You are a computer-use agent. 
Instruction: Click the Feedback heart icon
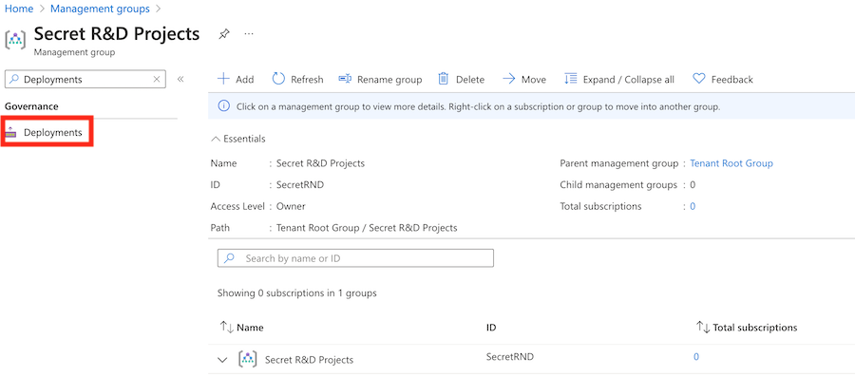coord(698,79)
